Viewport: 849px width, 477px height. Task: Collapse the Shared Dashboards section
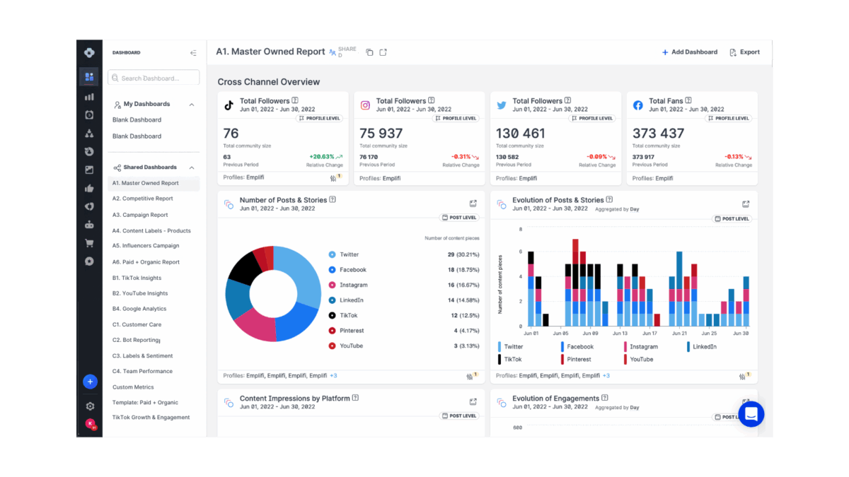(192, 167)
